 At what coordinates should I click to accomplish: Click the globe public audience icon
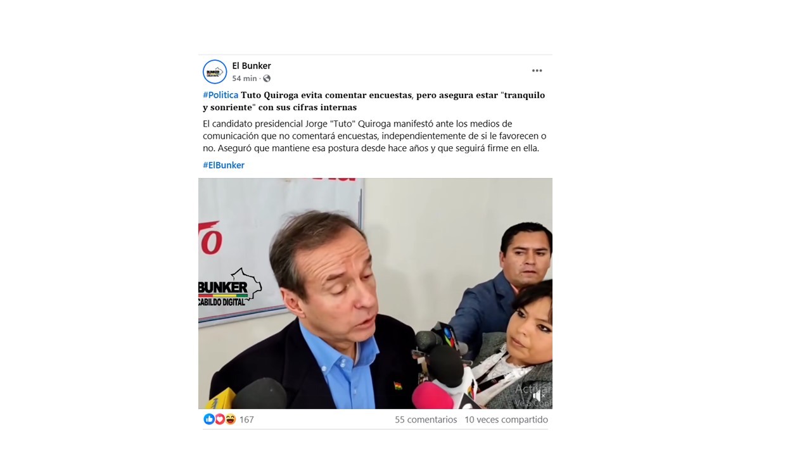(267, 79)
